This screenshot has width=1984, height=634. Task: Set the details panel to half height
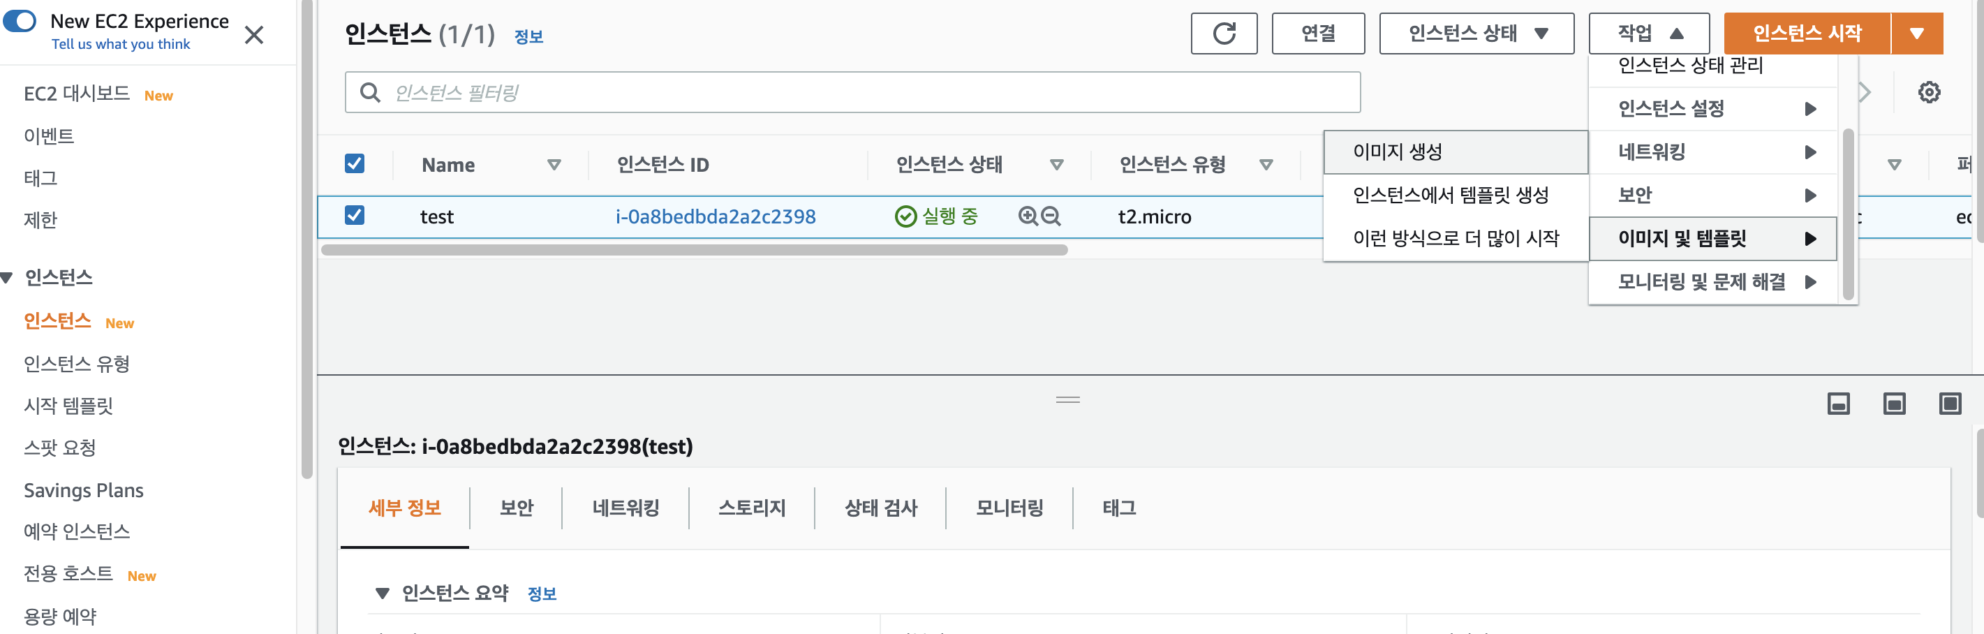pyautogui.click(x=1894, y=403)
